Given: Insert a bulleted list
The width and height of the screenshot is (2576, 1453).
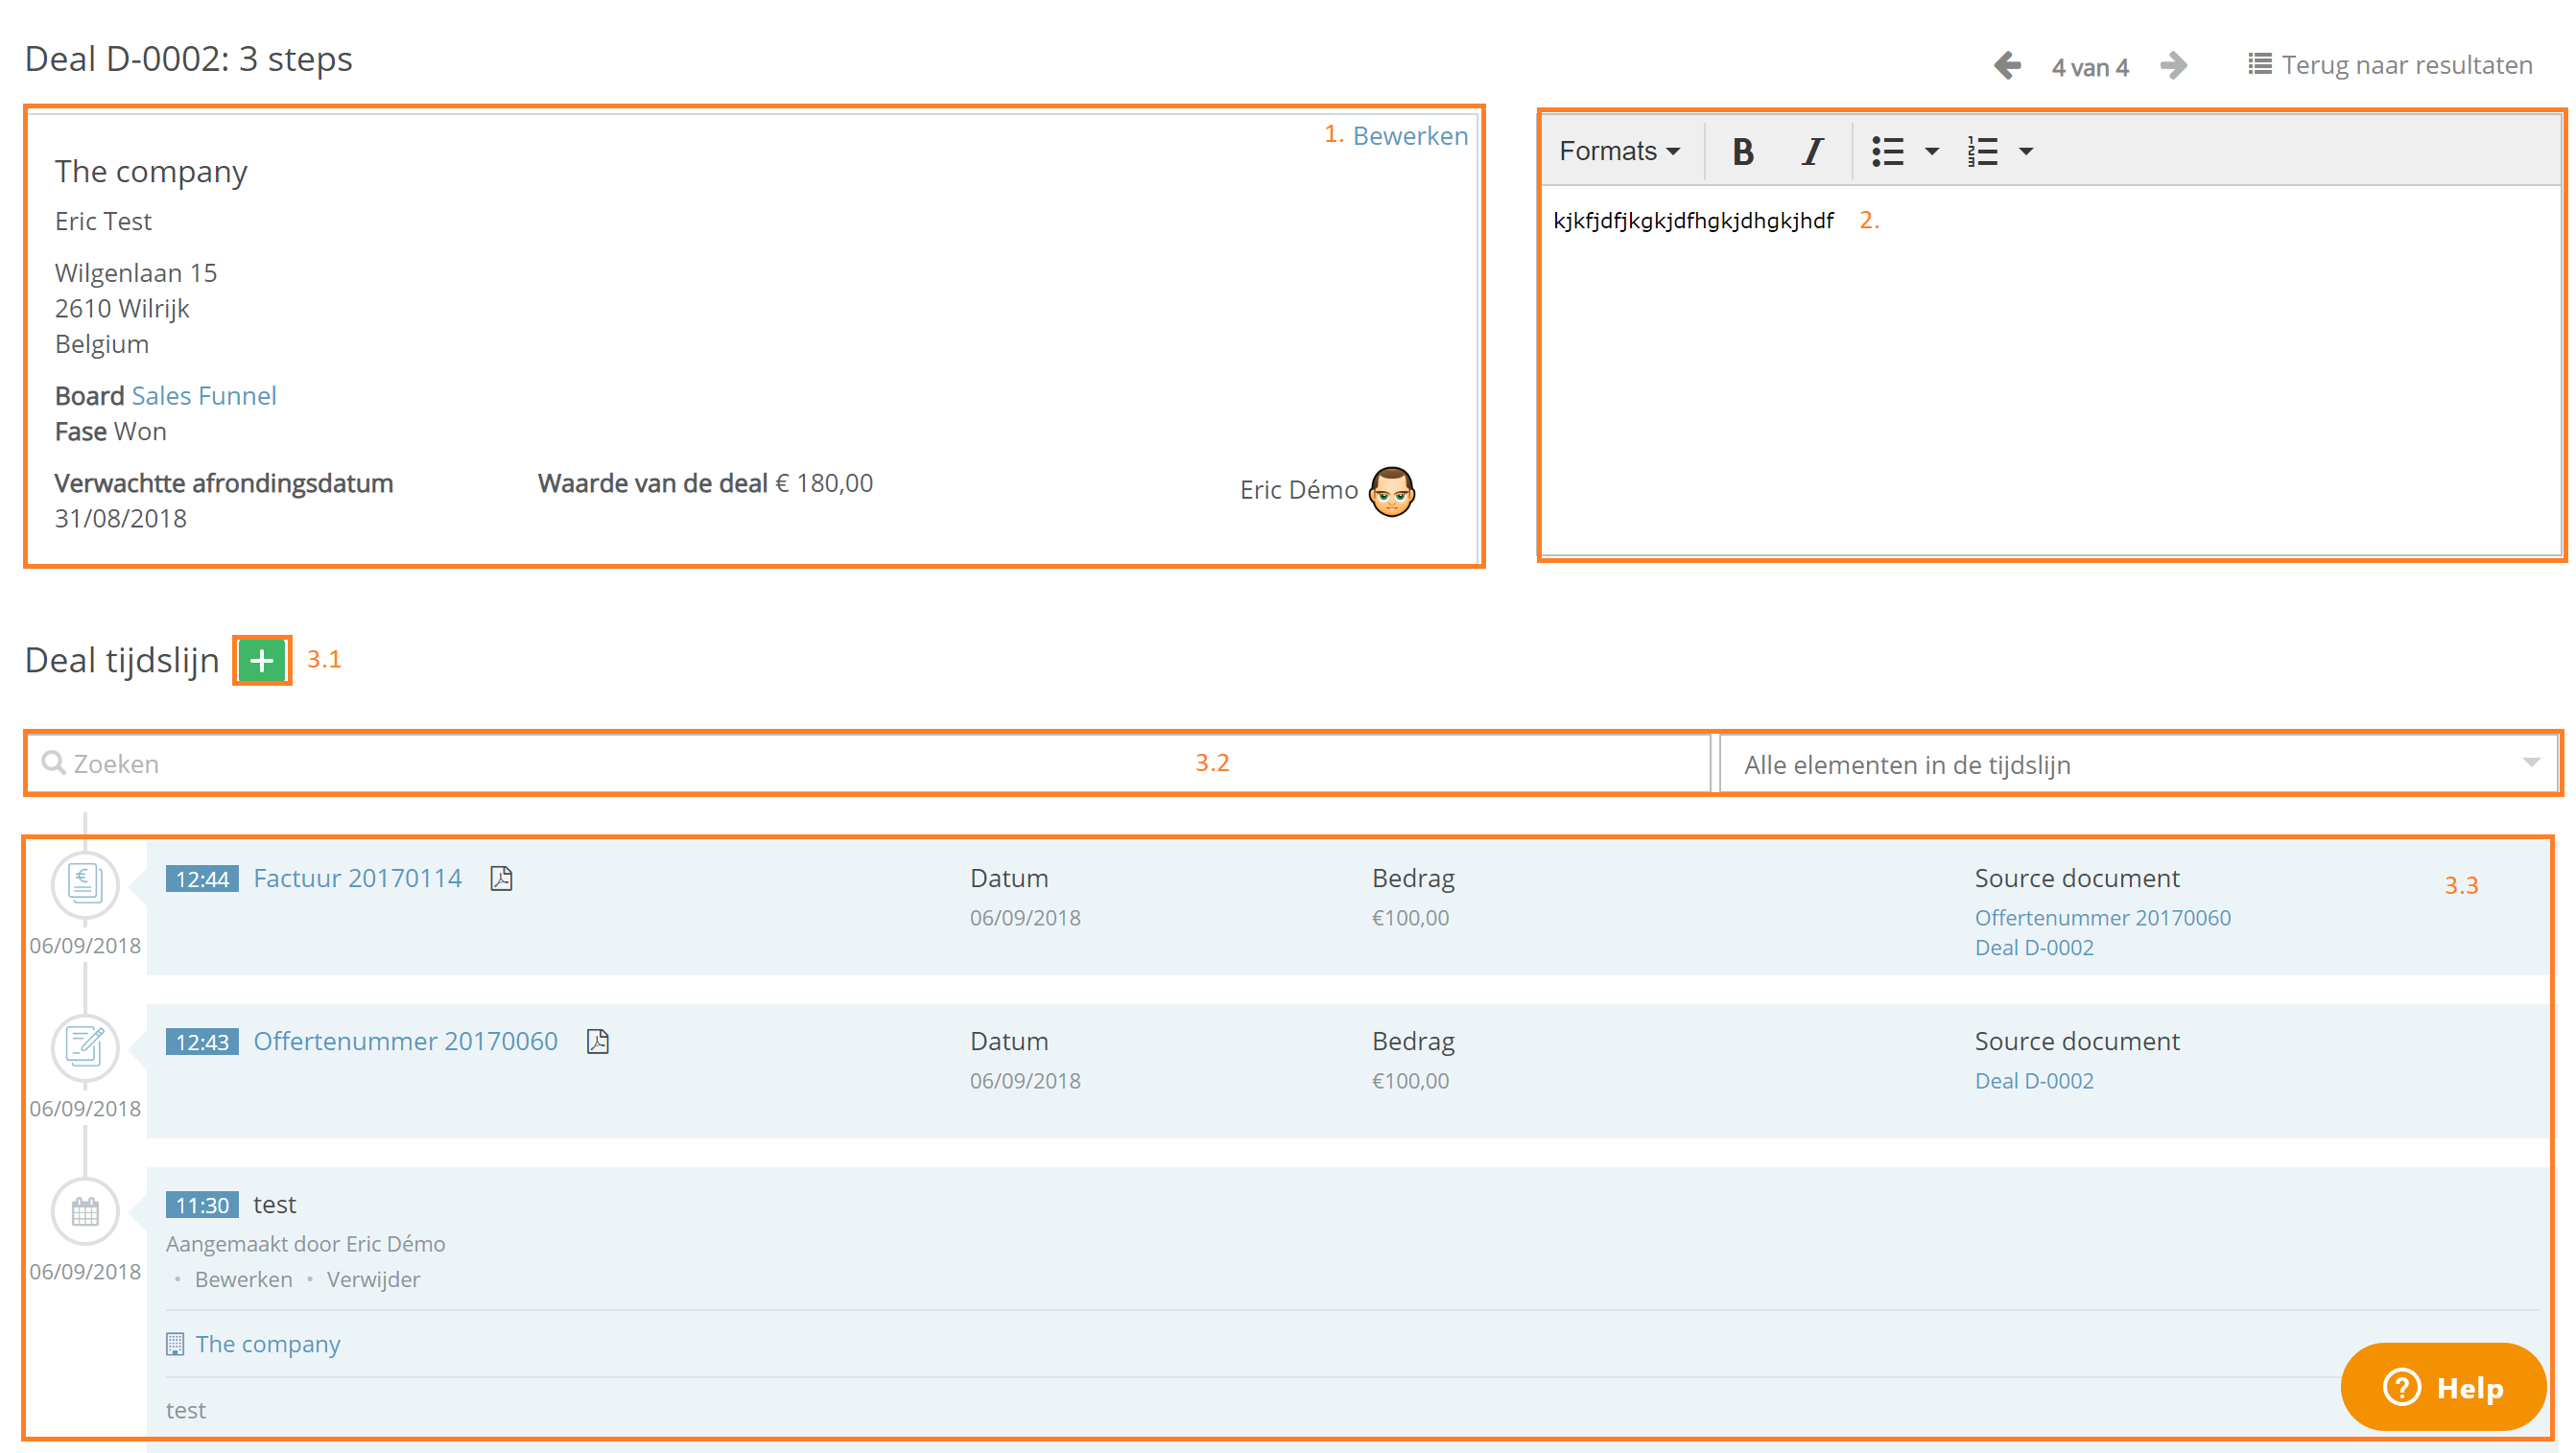Looking at the screenshot, I should [x=1887, y=151].
